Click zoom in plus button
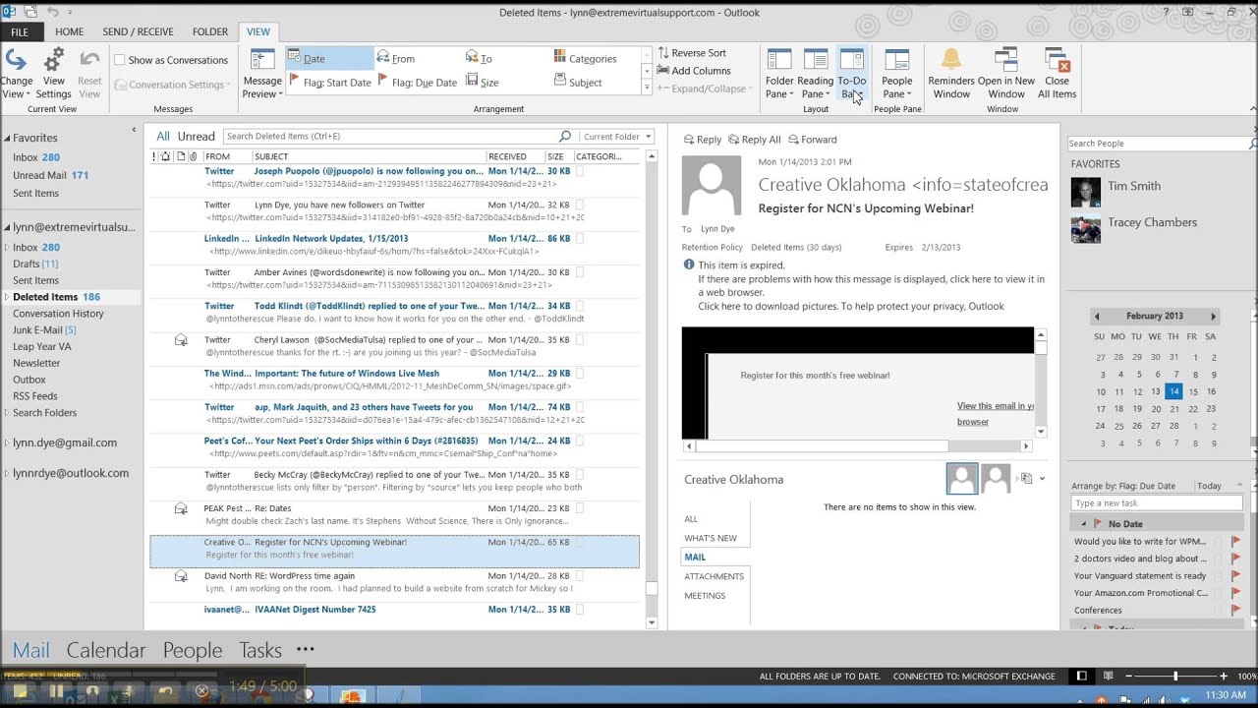The image size is (1258, 708). tap(1223, 677)
